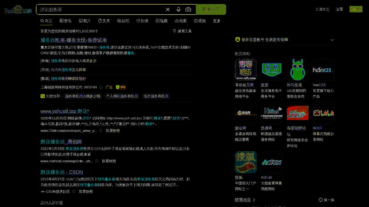Click the Baidu logo
This screenshot has width=369, height=207.
[x=18, y=10]
